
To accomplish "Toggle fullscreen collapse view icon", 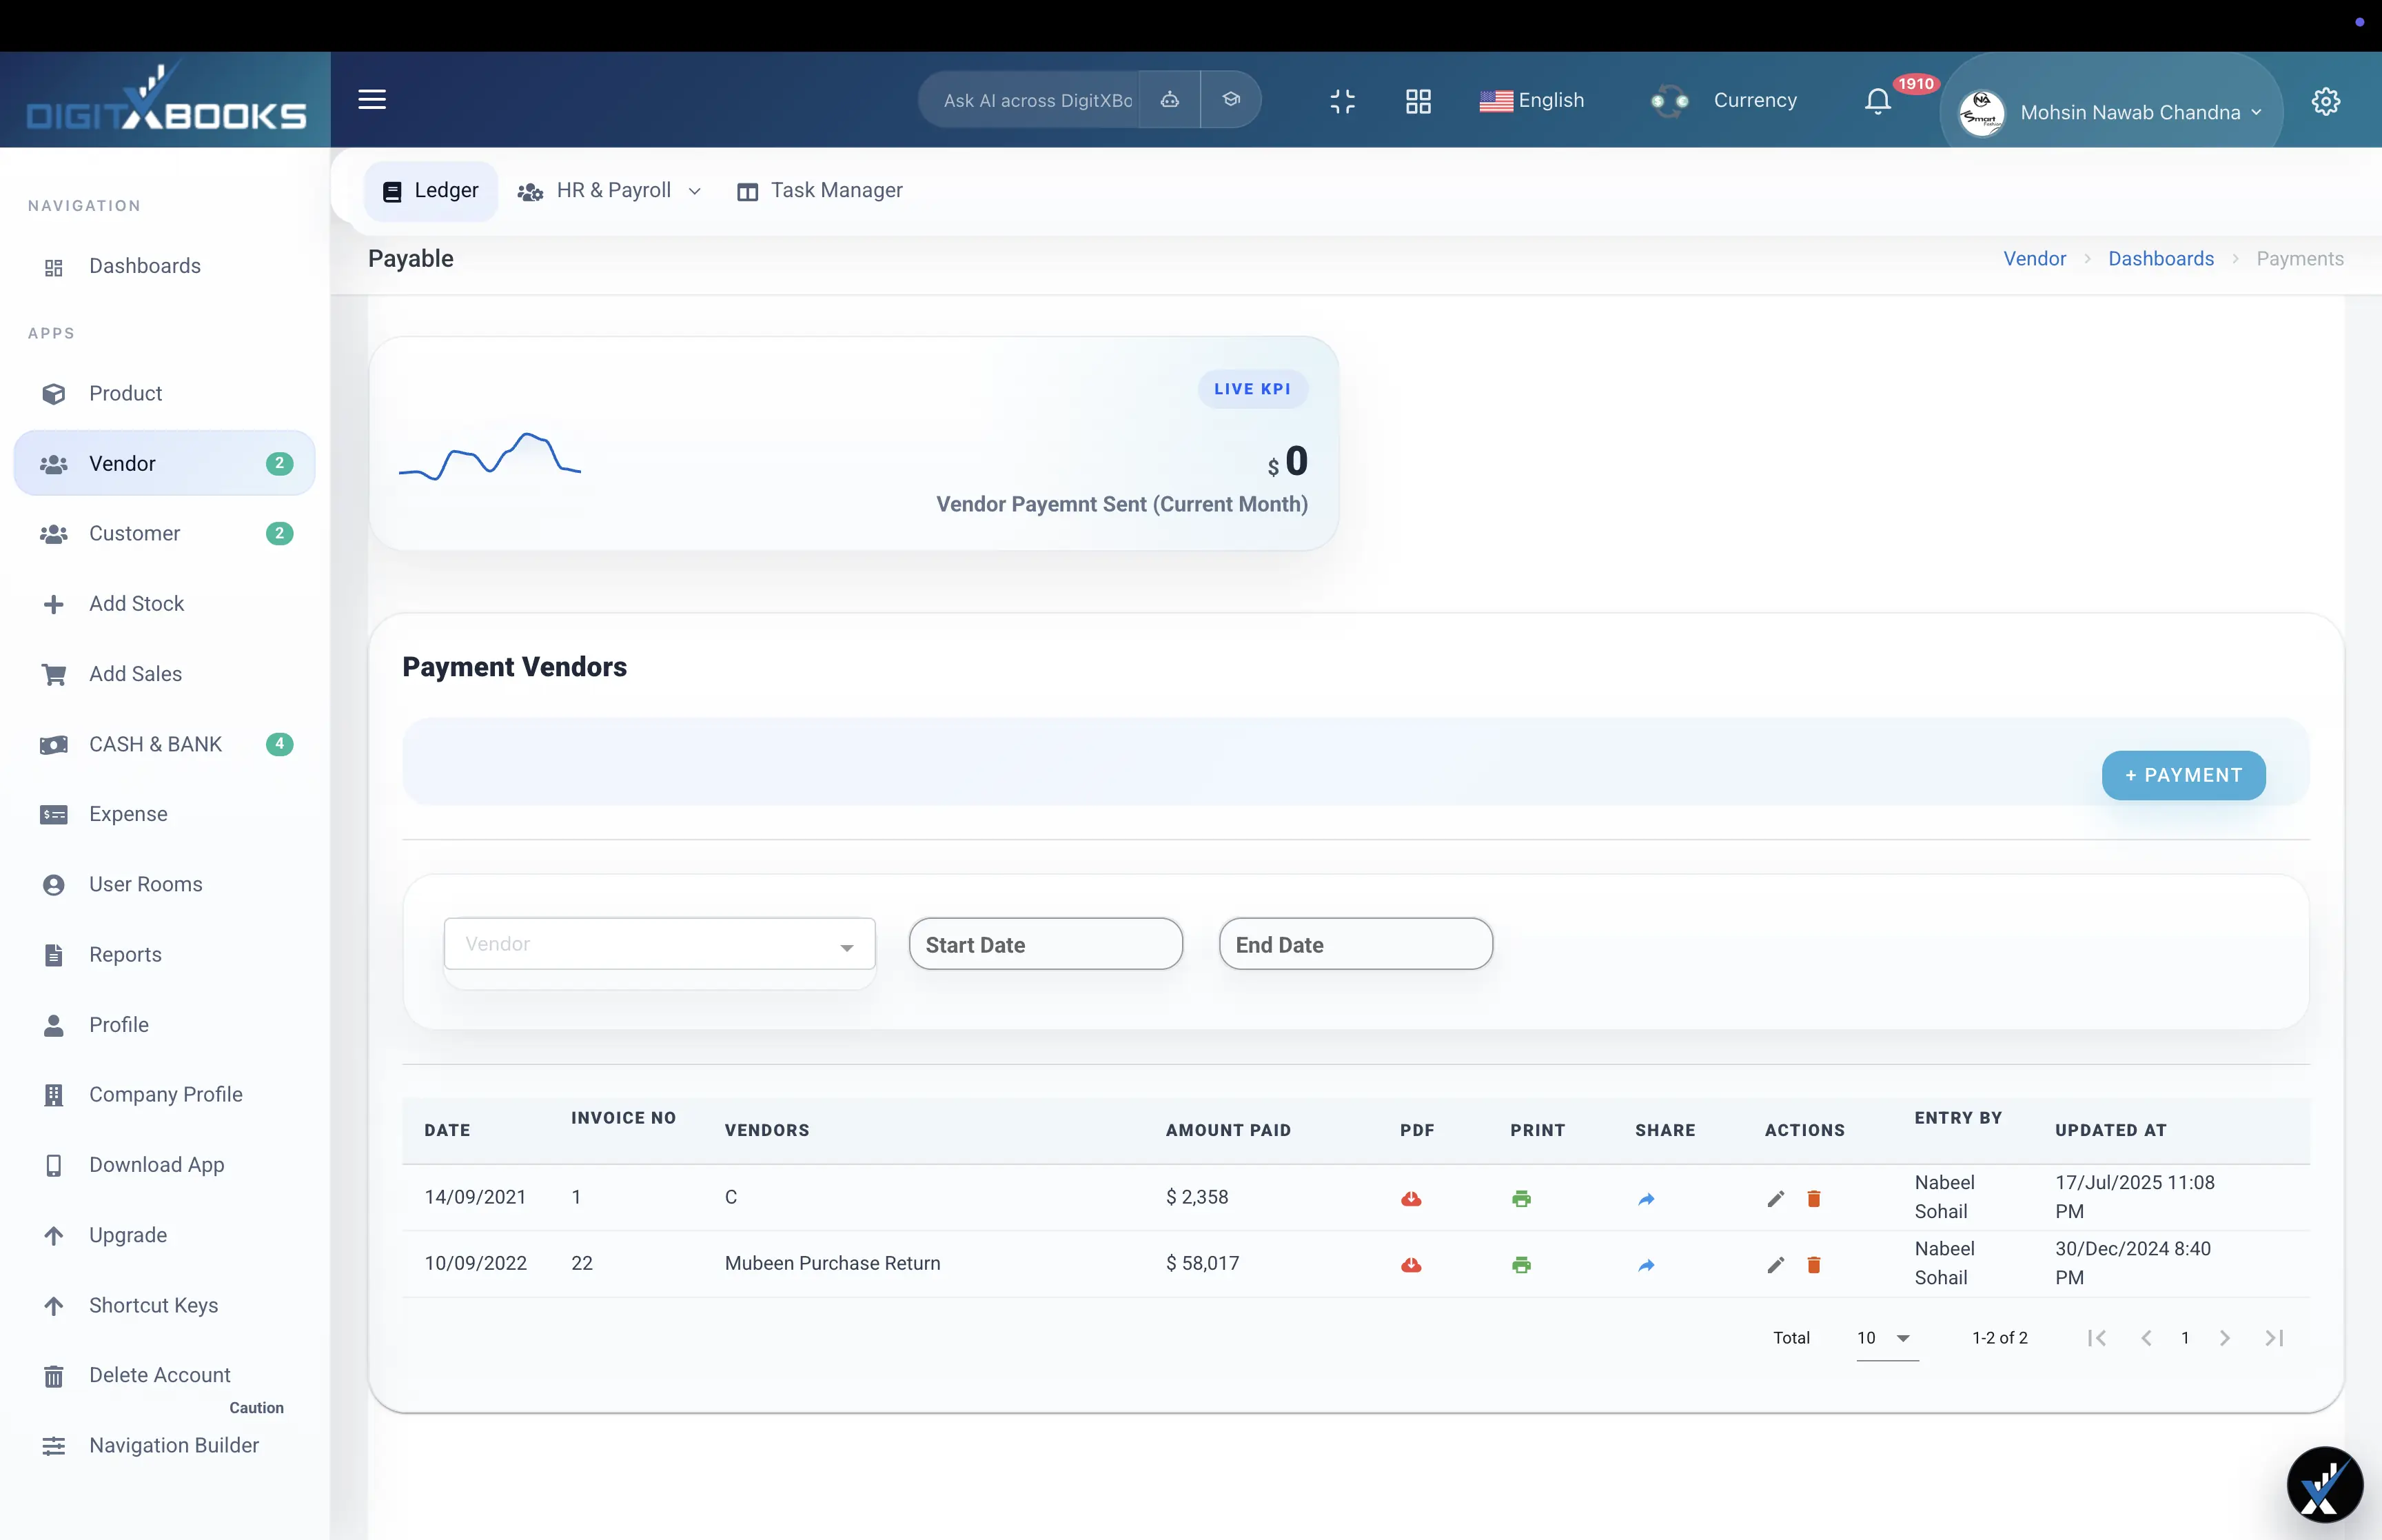I will pyautogui.click(x=1343, y=100).
